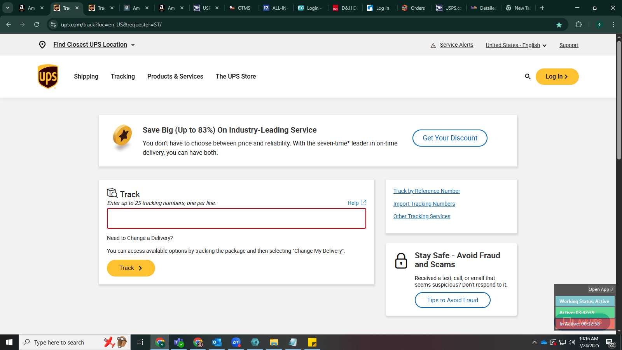Click Tips to Avoid Fraud button
This screenshot has height=350, width=622.
click(x=453, y=300)
